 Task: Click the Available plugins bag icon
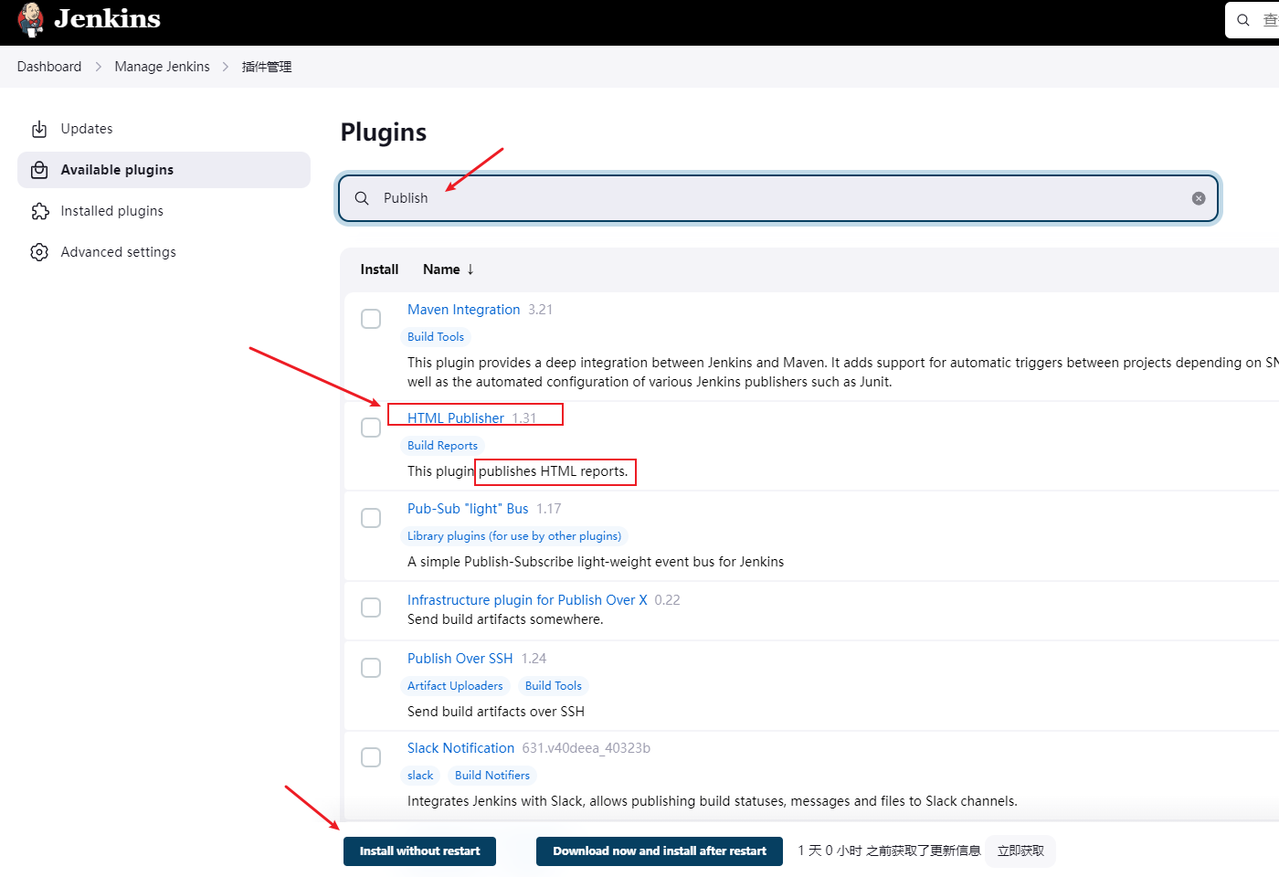pos(39,170)
